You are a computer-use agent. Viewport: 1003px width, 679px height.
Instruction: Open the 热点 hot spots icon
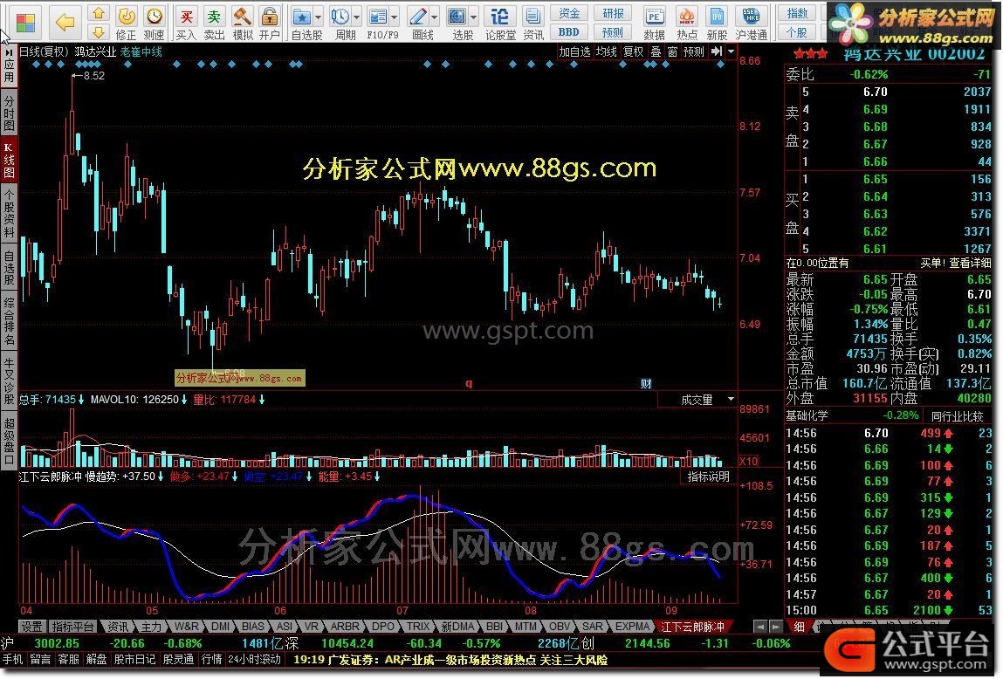point(687,23)
